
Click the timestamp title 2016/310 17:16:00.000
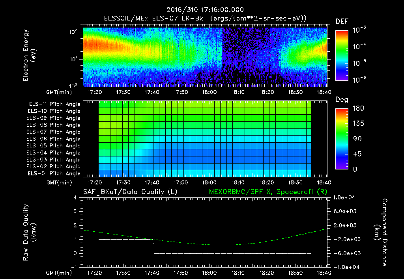point(205,10)
